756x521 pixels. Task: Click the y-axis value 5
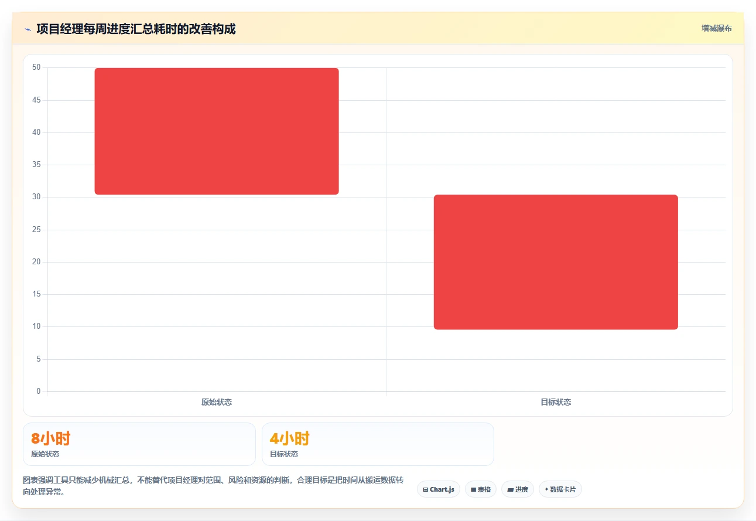point(39,359)
